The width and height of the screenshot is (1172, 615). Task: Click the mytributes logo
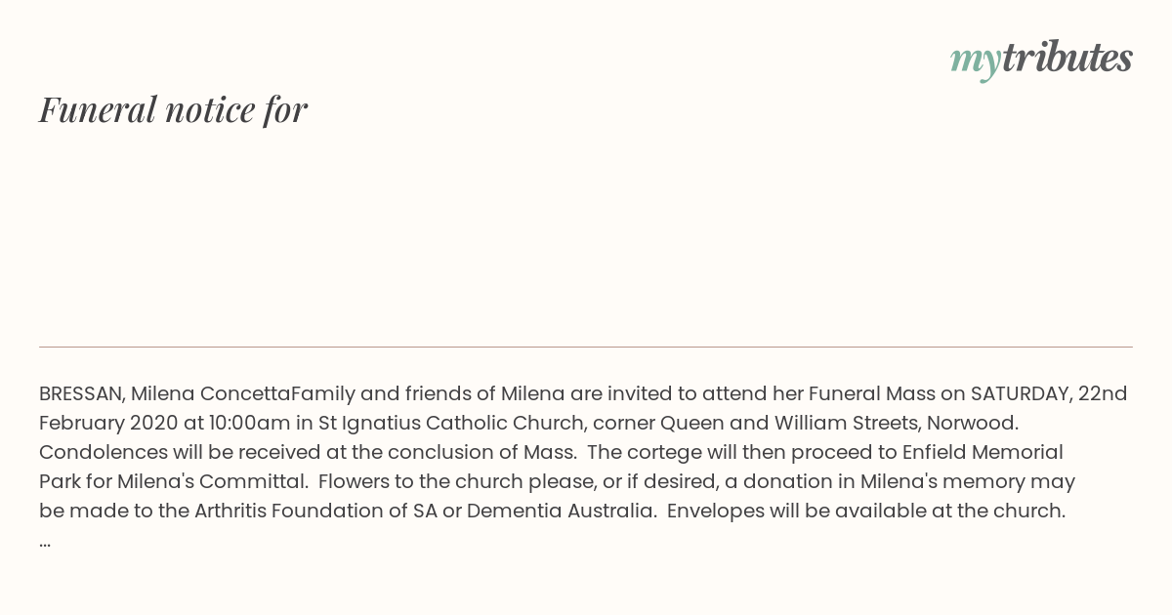pos(1041,60)
